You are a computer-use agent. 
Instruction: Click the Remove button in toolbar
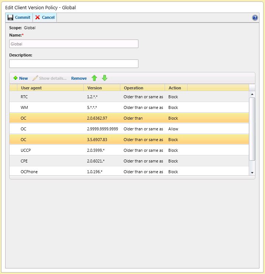(79, 78)
